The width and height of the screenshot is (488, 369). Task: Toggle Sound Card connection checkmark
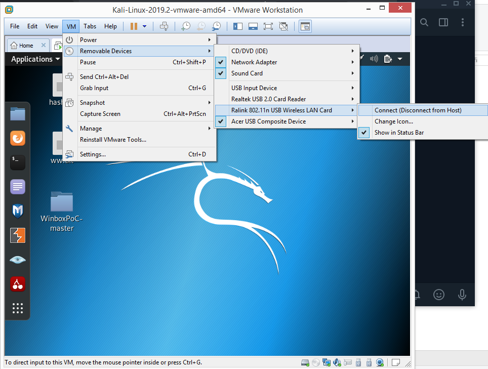(221, 73)
